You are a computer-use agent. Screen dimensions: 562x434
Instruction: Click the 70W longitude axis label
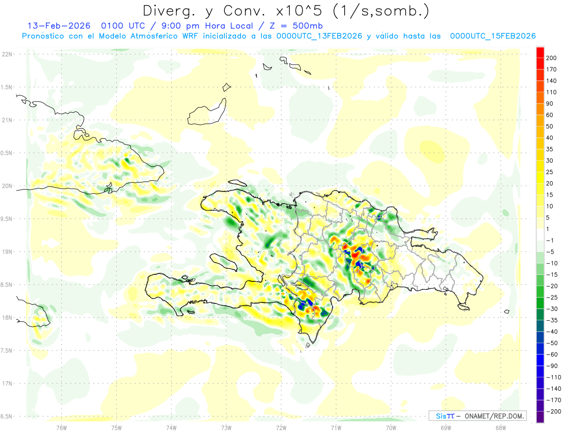coord(391,427)
